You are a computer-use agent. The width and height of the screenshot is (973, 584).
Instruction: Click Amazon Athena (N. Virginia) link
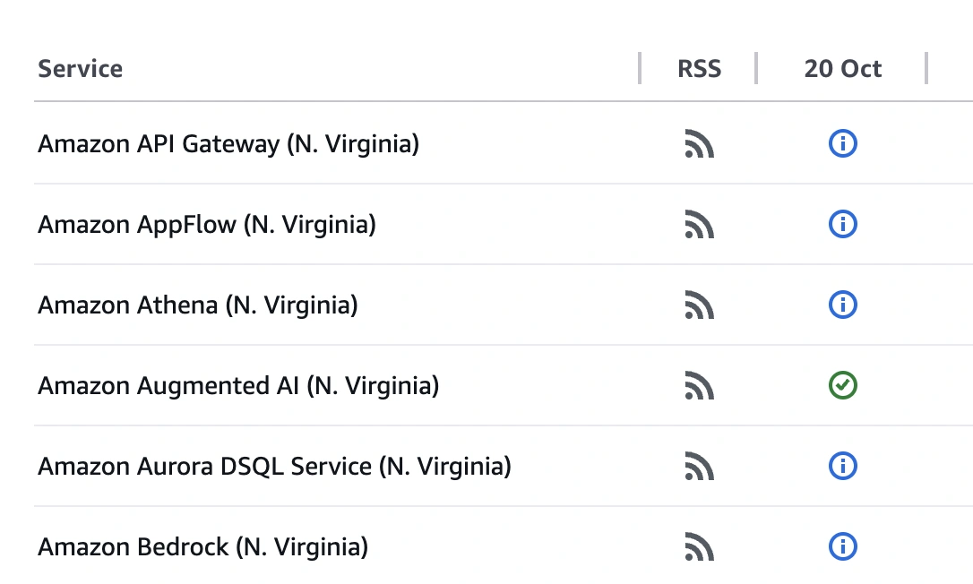(x=196, y=305)
